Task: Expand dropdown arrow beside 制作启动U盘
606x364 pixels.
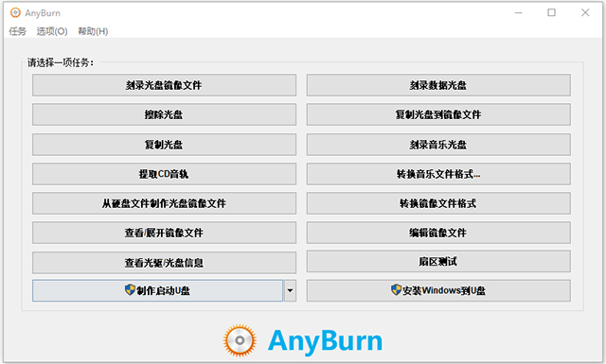Action: pyautogui.click(x=291, y=290)
